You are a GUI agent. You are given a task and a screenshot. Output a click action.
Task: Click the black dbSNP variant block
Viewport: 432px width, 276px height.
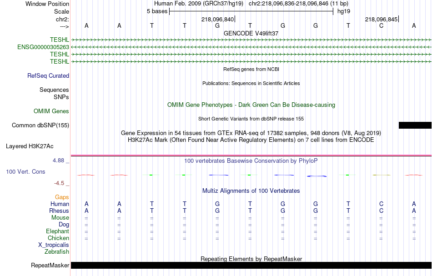pyautogui.click(x=415, y=125)
